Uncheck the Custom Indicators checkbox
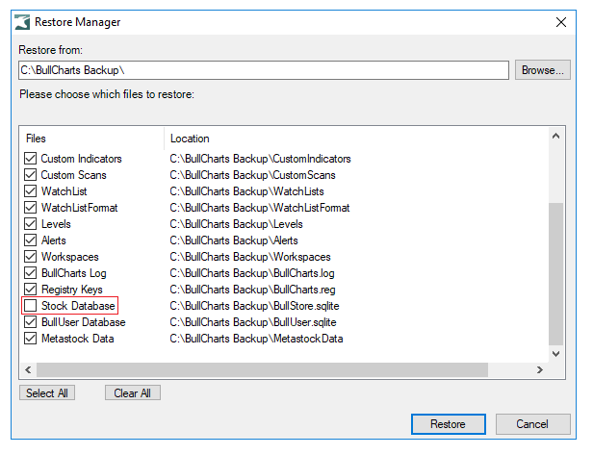 30,159
